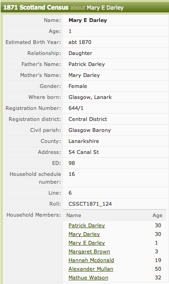Viewport: 169px width, 284px height.
Task: Click the Father's Name value Patrick Darley
Action: [x=87, y=64]
